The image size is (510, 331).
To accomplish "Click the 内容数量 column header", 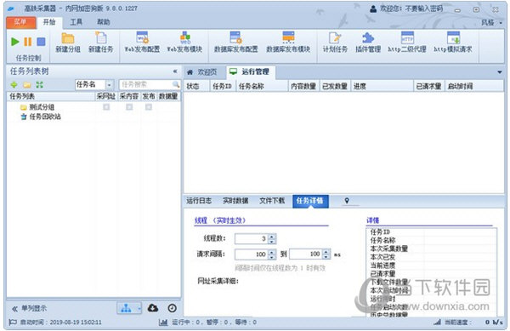I will click(x=303, y=86).
